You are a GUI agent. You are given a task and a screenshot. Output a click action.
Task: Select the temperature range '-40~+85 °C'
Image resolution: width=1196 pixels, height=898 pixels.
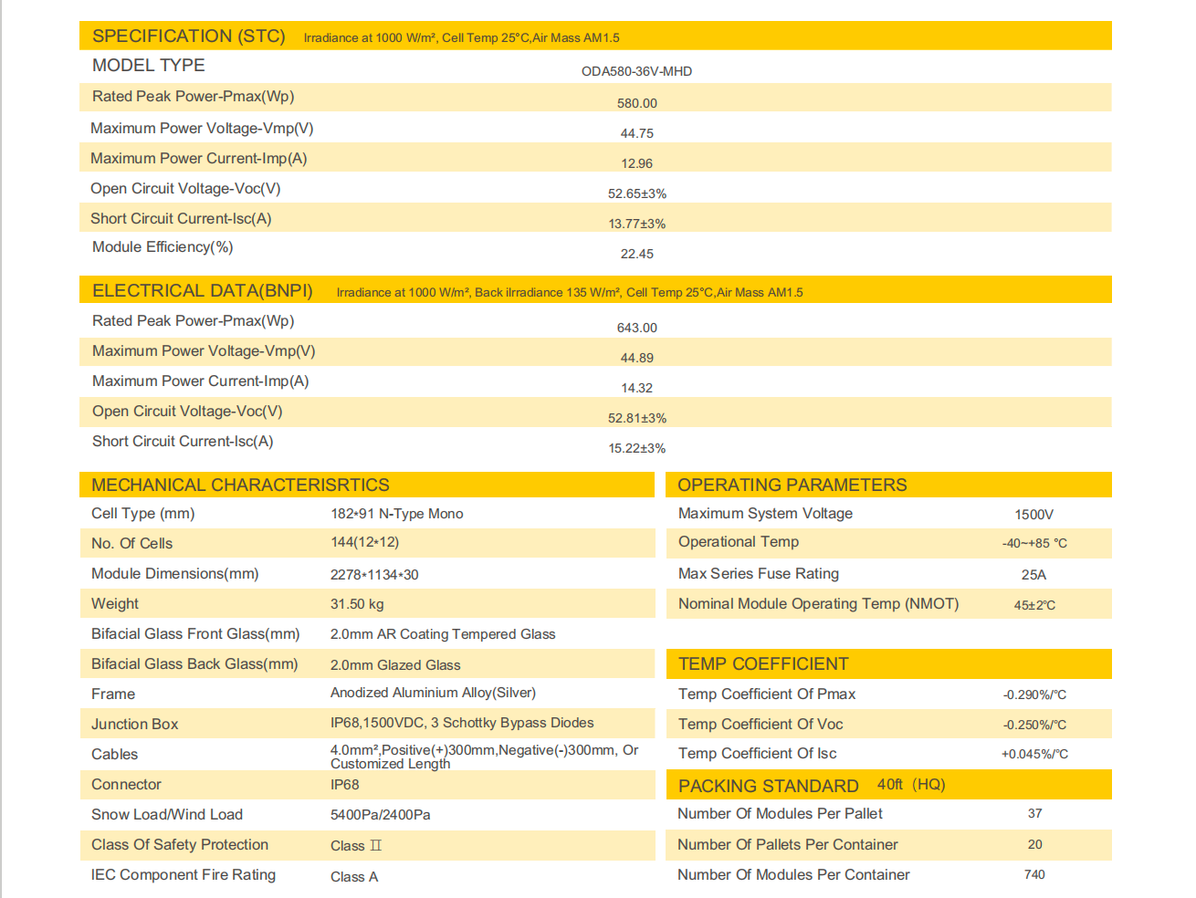point(1034,543)
